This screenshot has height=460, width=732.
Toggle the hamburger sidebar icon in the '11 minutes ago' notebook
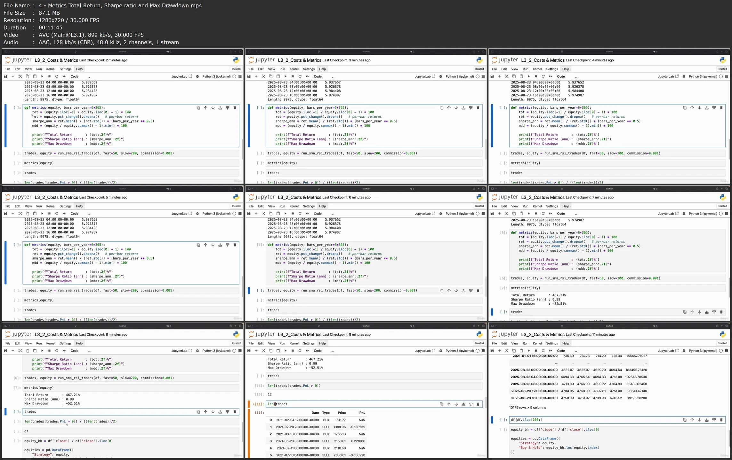pos(727,351)
